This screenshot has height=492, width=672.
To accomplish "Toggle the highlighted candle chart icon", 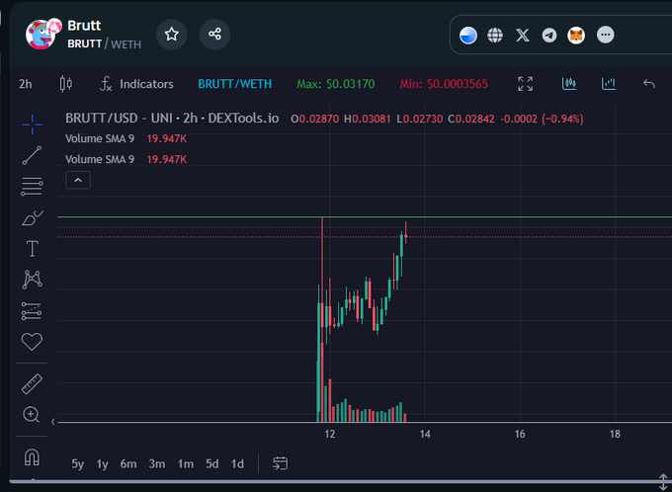I will [568, 84].
